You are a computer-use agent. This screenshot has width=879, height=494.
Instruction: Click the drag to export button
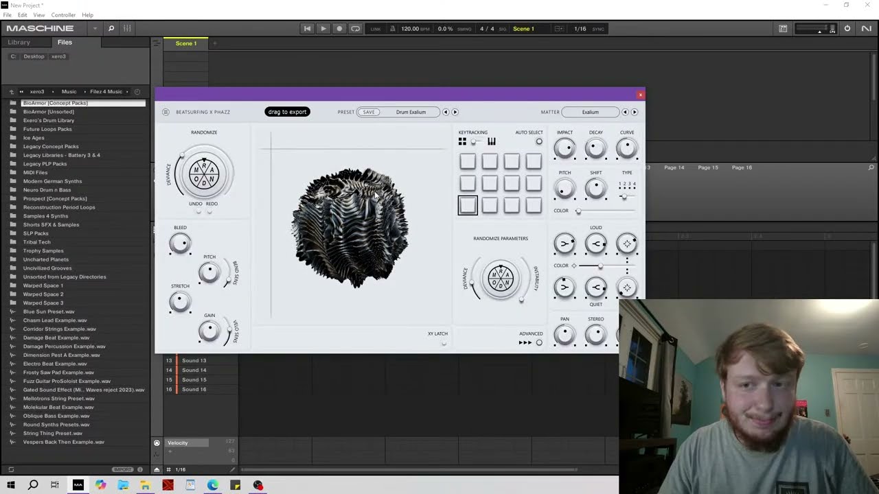pyautogui.click(x=287, y=112)
